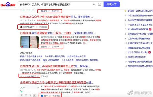Open result 白杨SEO:微信公众号/小程序怎么做微信服务搜索
Image resolution: width=153 pixels, height=97 pixels.
click(x=57, y=83)
